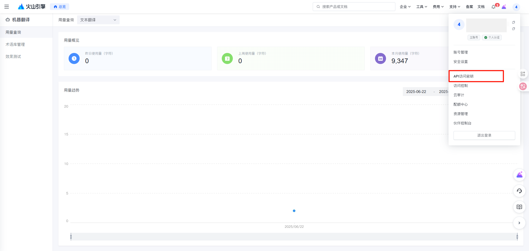This screenshot has height=251, width=529.
Task: Expand the 费用 menu
Action: (438, 7)
